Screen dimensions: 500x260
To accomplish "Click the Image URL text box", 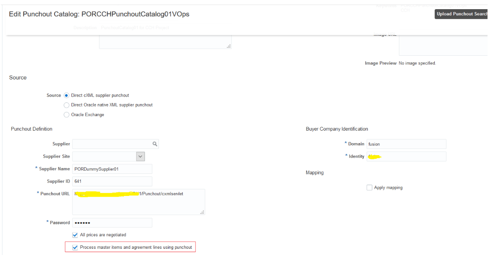I will (x=443, y=45).
